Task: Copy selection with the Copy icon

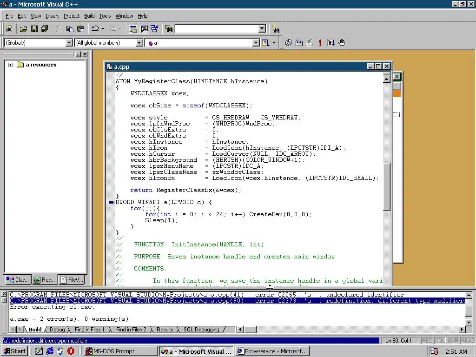Action: point(70,29)
